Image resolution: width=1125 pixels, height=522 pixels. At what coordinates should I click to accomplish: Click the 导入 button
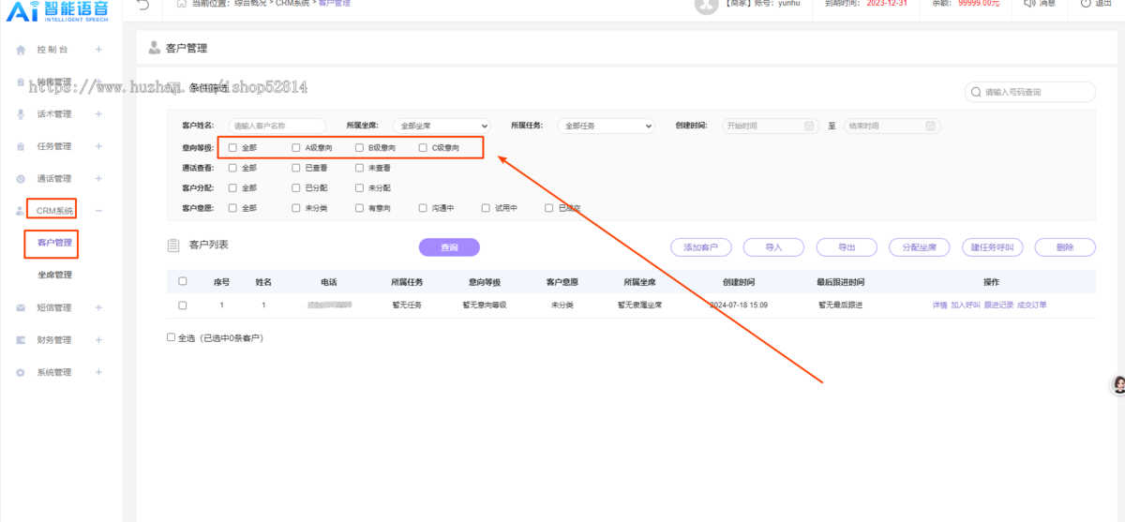tap(773, 247)
